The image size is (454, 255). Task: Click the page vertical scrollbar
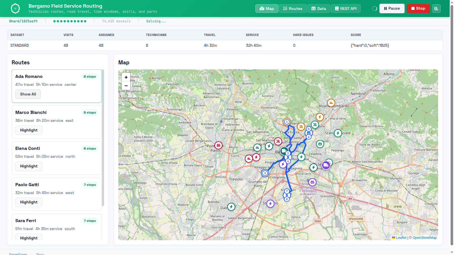452,125
